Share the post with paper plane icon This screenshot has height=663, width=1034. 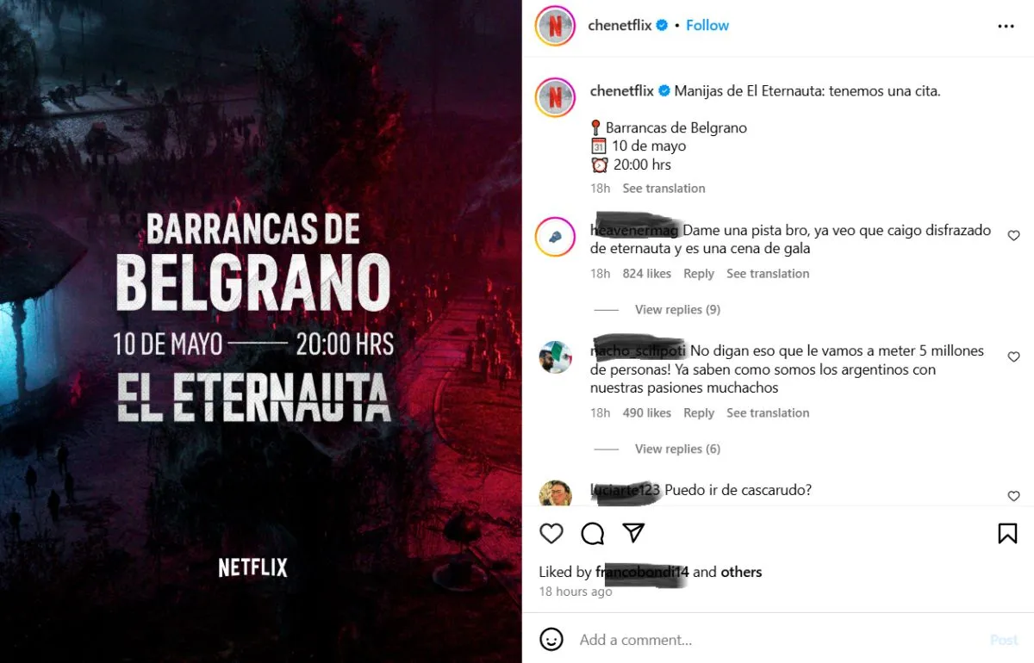634,533
